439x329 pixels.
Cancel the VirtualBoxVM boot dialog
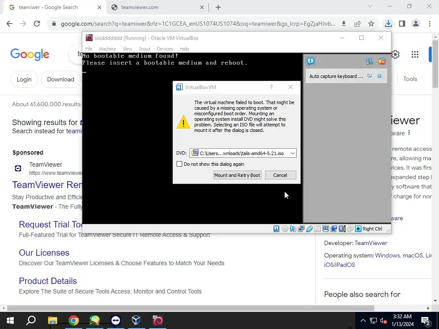[x=280, y=175]
